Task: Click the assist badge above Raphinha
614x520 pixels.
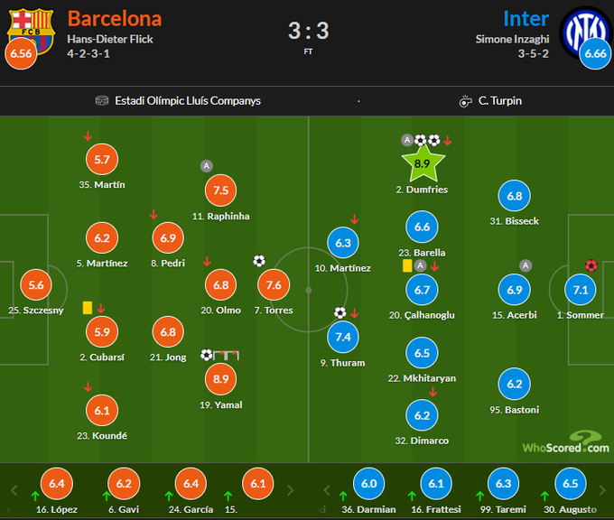Action: (206, 166)
